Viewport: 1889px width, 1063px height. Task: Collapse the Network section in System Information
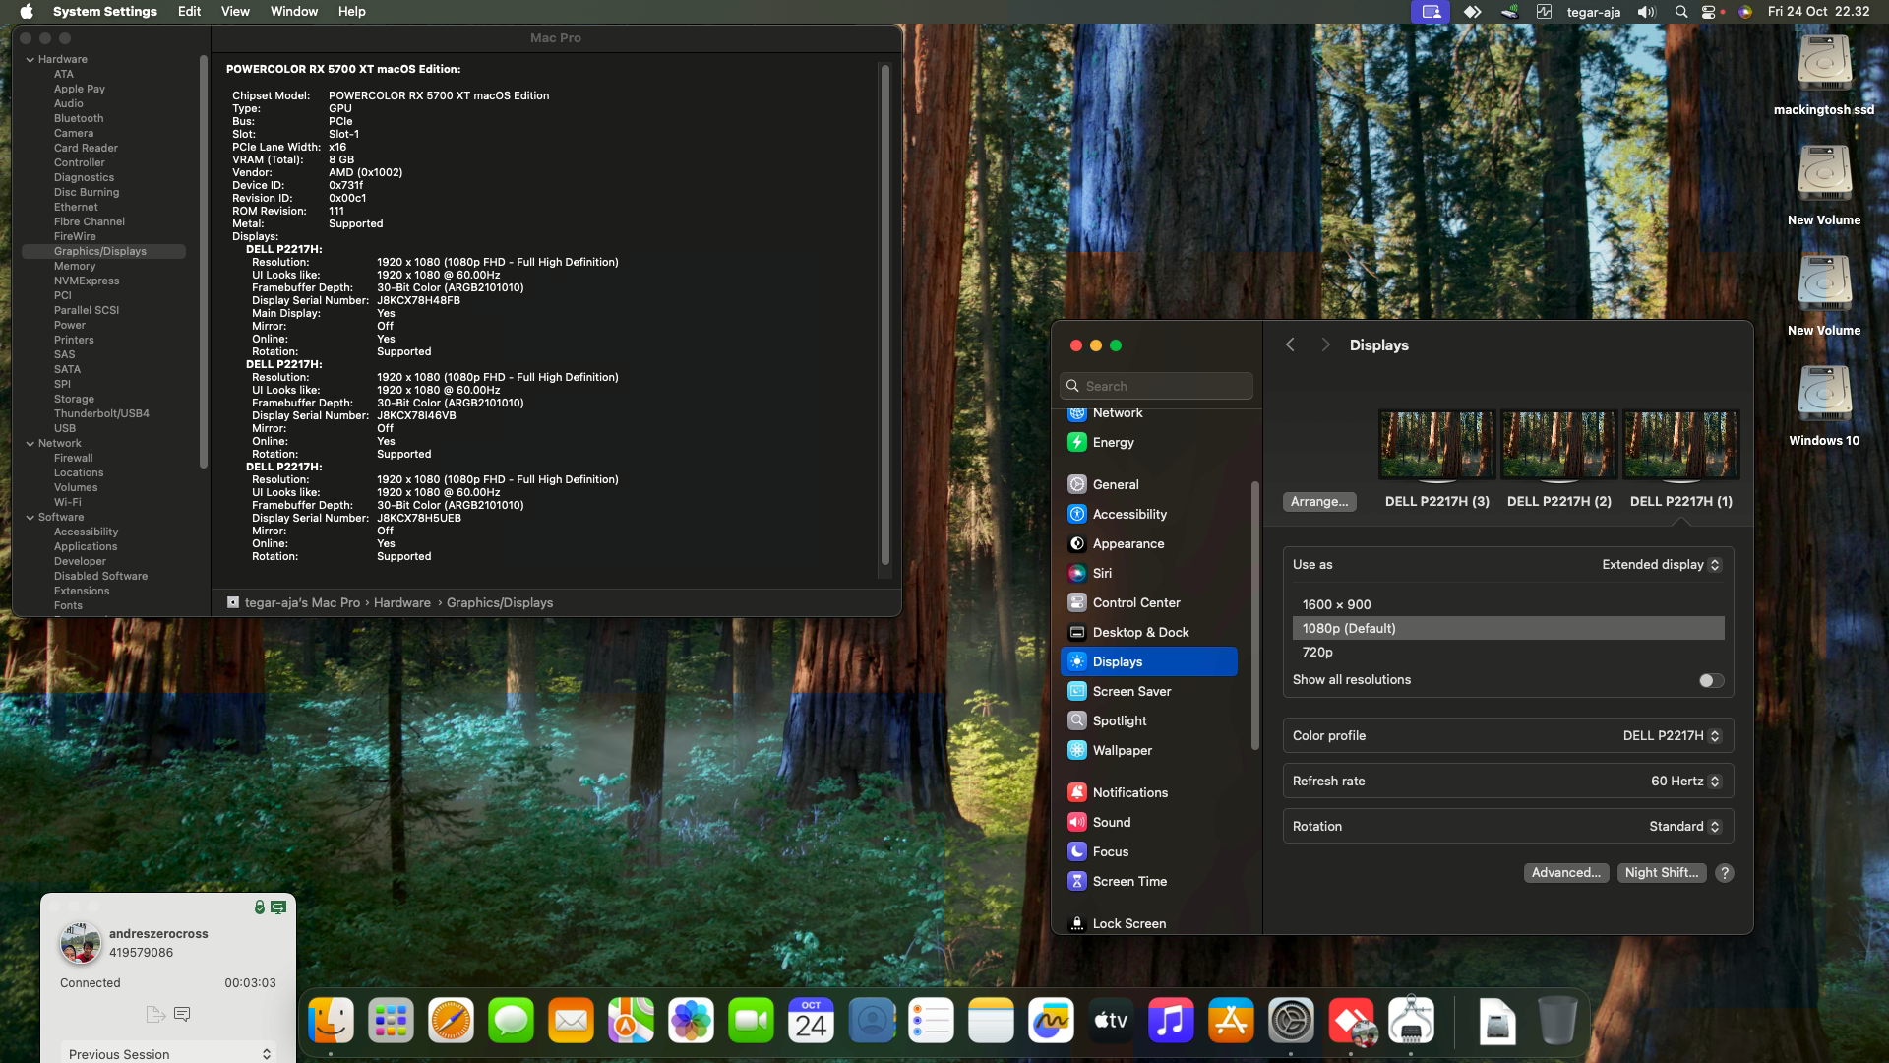(x=30, y=444)
